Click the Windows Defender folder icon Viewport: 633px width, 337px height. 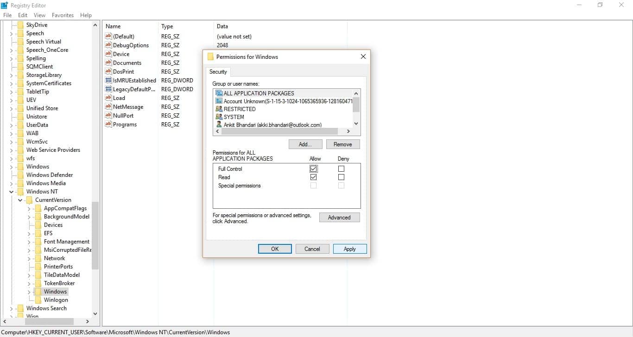click(20, 175)
